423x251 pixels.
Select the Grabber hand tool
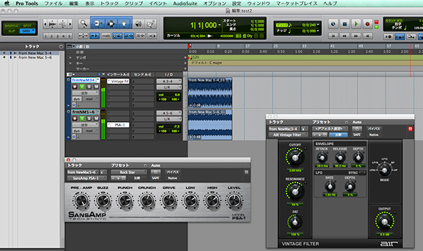pyautogui.click(x=123, y=24)
